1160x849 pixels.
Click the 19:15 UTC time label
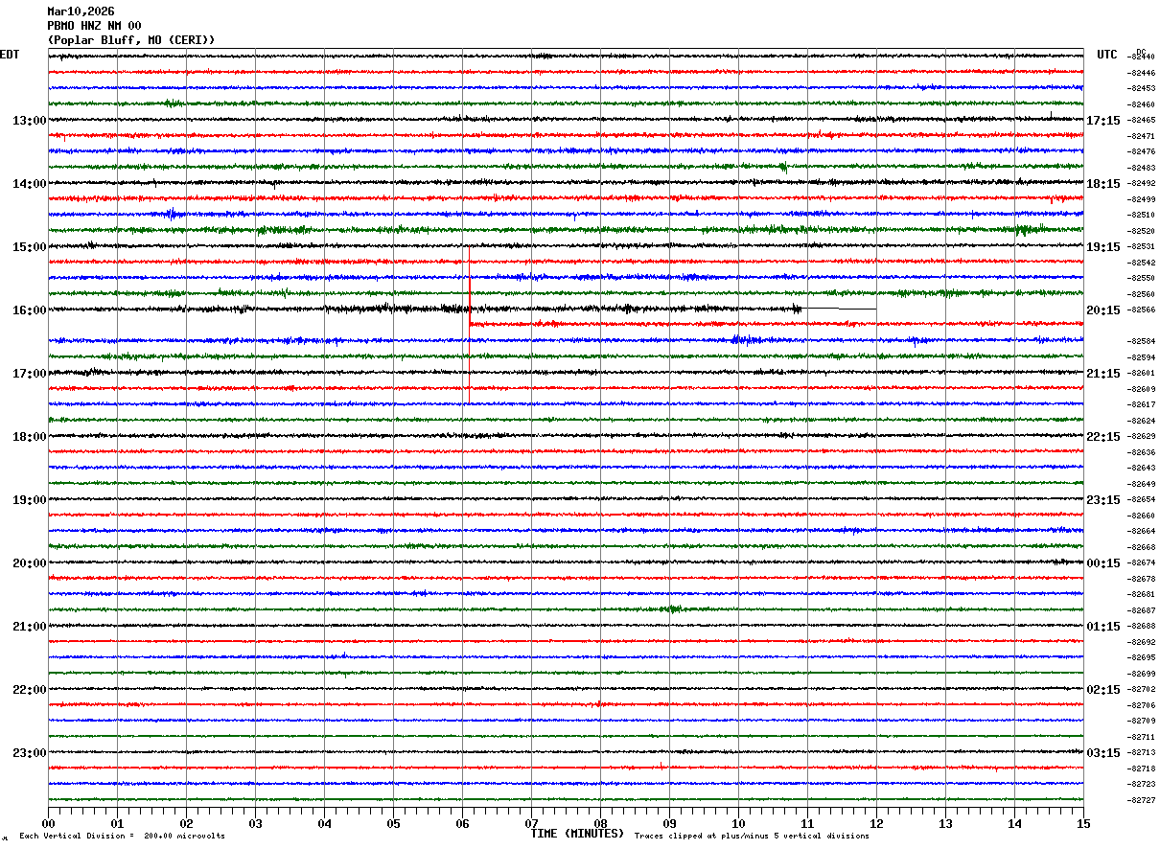(1103, 247)
